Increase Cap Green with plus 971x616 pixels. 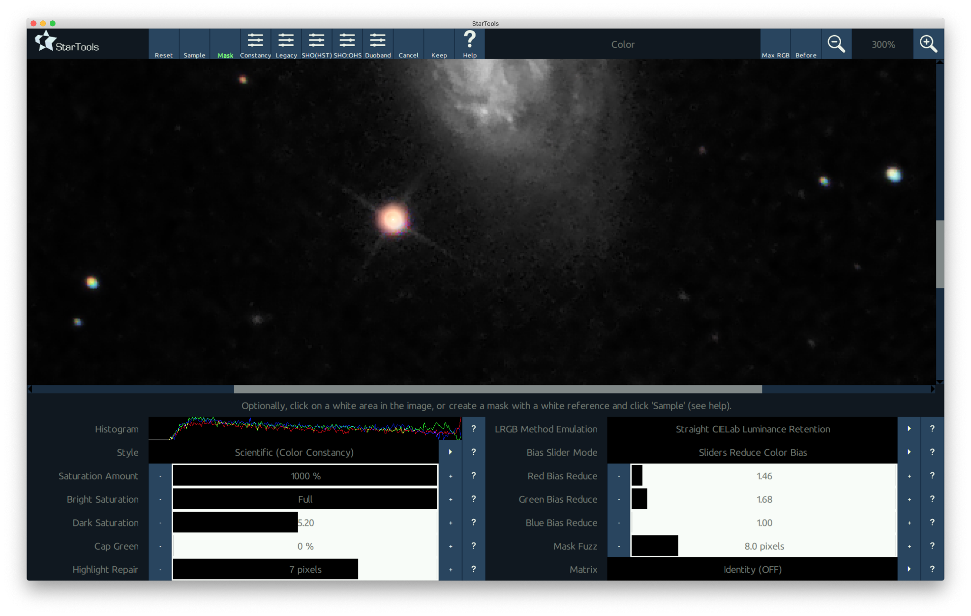click(x=450, y=546)
